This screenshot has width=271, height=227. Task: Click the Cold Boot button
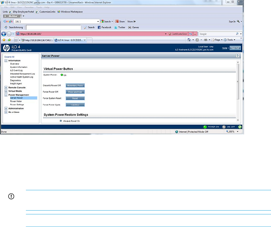tap(75, 105)
